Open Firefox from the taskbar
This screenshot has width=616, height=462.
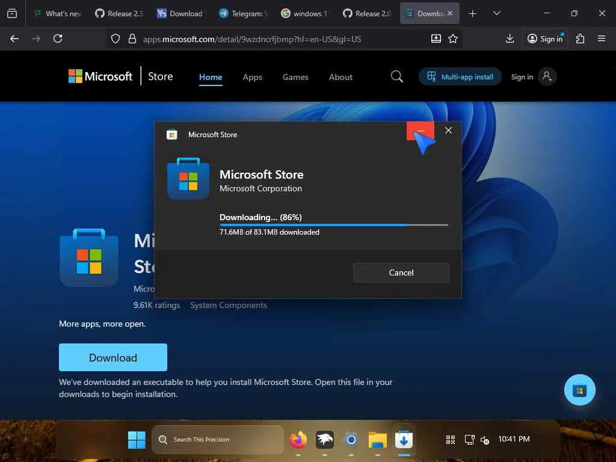(298, 440)
